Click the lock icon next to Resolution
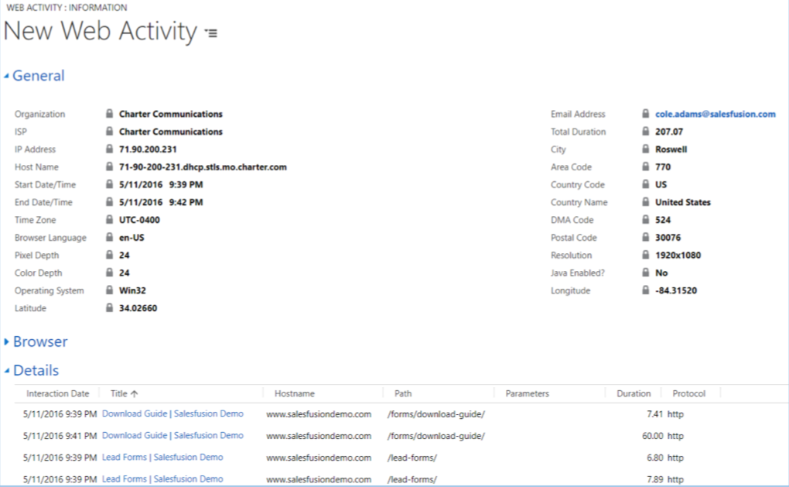This screenshot has width=789, height=487. (645, 256)
